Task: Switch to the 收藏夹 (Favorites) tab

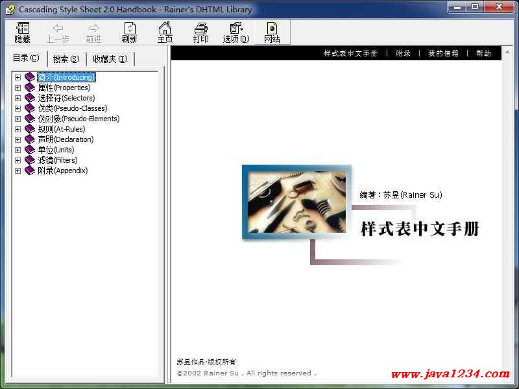Action: pos(110,59)
